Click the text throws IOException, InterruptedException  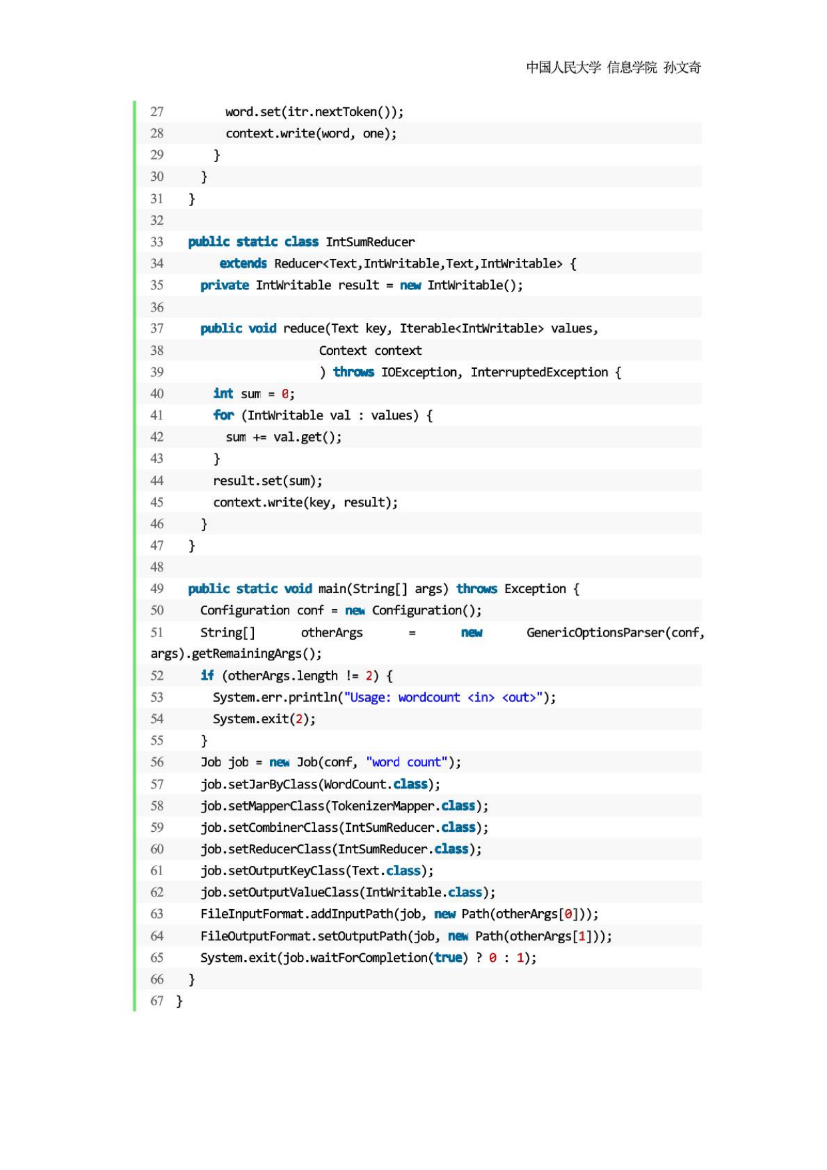[x=470, y=372]
